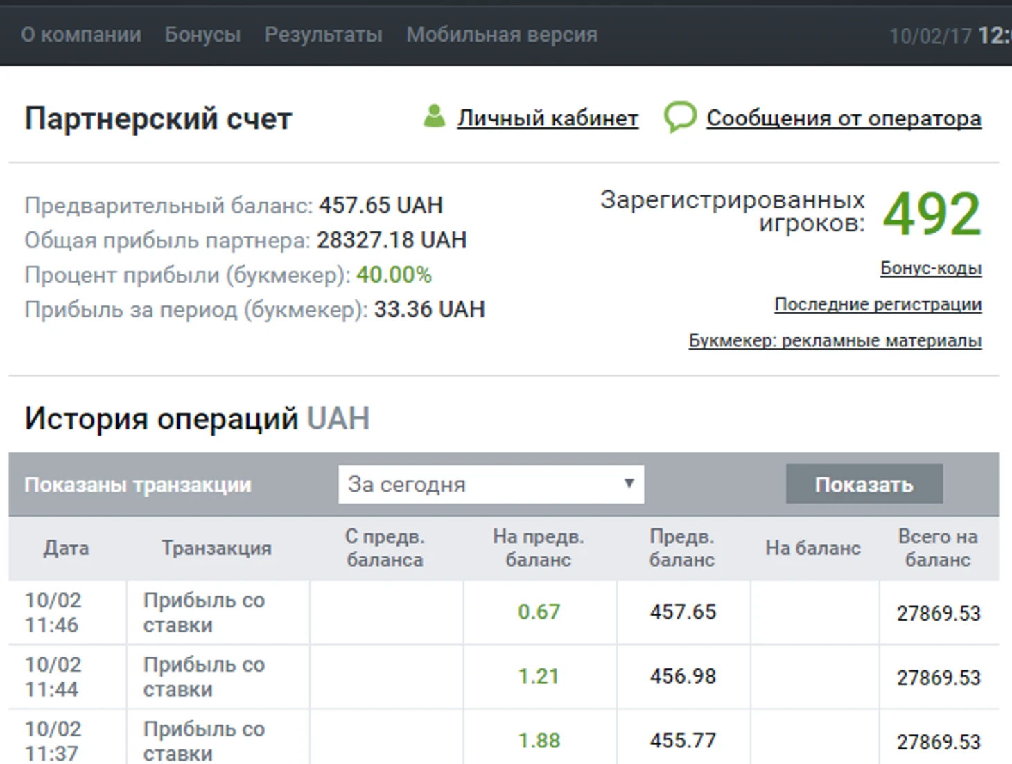This screenshot has height=764, width=1012.
Task: Click the Дата column header
Action: (67, 548)
